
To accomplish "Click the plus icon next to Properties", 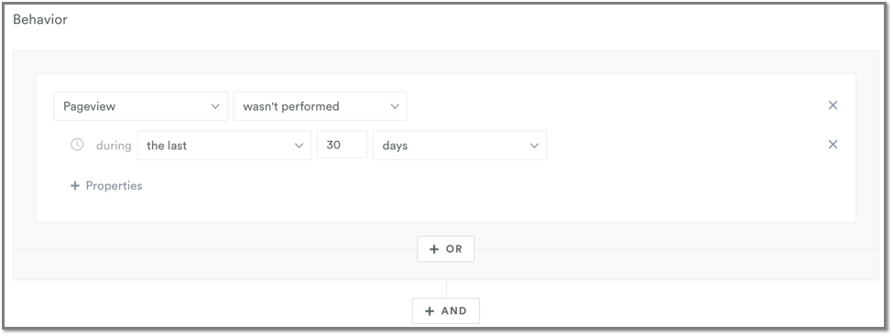I will [x=74, y=186].
